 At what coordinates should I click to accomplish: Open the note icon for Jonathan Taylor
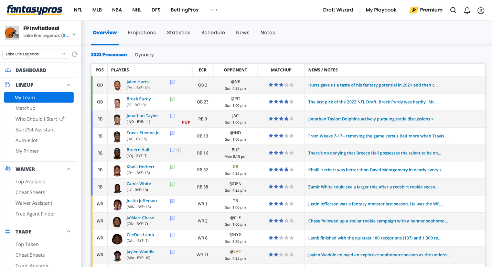coord(172,116)
